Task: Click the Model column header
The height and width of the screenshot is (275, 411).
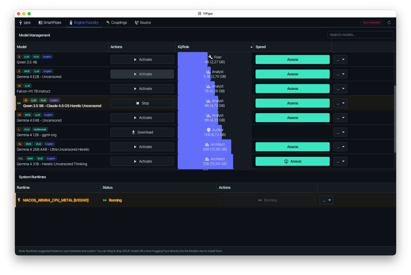Action: (x=62, y=47)
